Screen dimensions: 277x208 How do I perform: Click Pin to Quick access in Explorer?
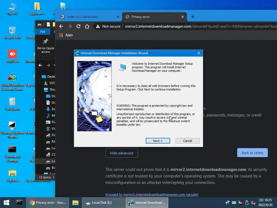coord(45,46)
